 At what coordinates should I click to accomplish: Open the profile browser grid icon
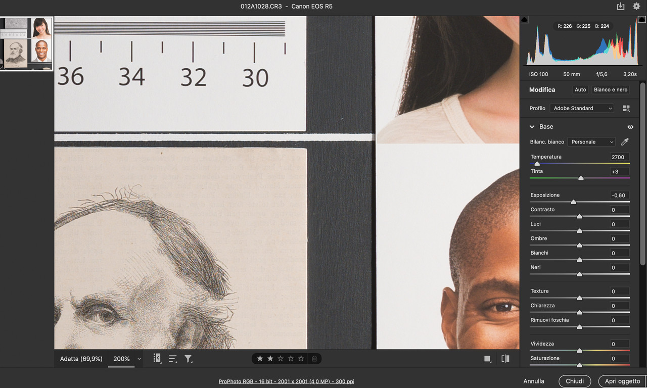point(626,108)
